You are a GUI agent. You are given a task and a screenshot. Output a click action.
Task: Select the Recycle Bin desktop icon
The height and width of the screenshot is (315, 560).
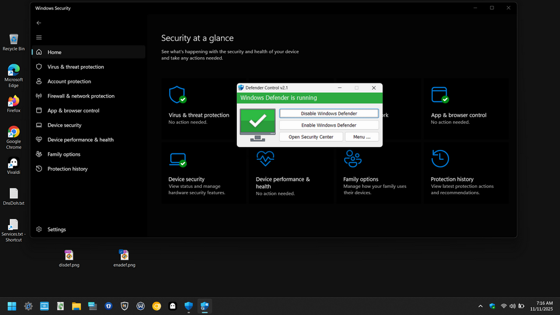click(x=13, y=43)
